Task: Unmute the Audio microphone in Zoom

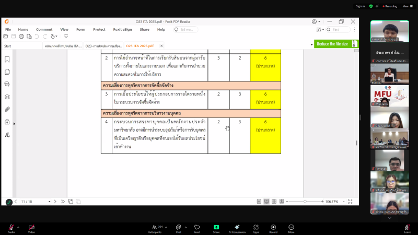Action: (x=11, y=228)
